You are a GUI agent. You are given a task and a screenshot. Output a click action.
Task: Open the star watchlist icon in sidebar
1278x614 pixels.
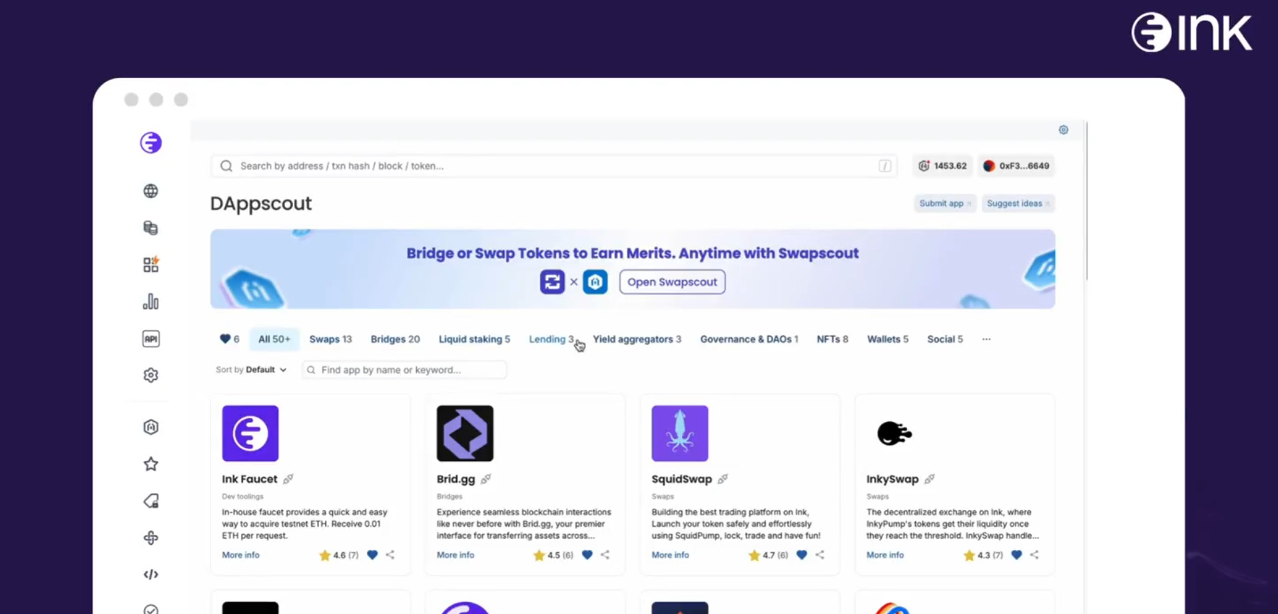coord(151,464)
